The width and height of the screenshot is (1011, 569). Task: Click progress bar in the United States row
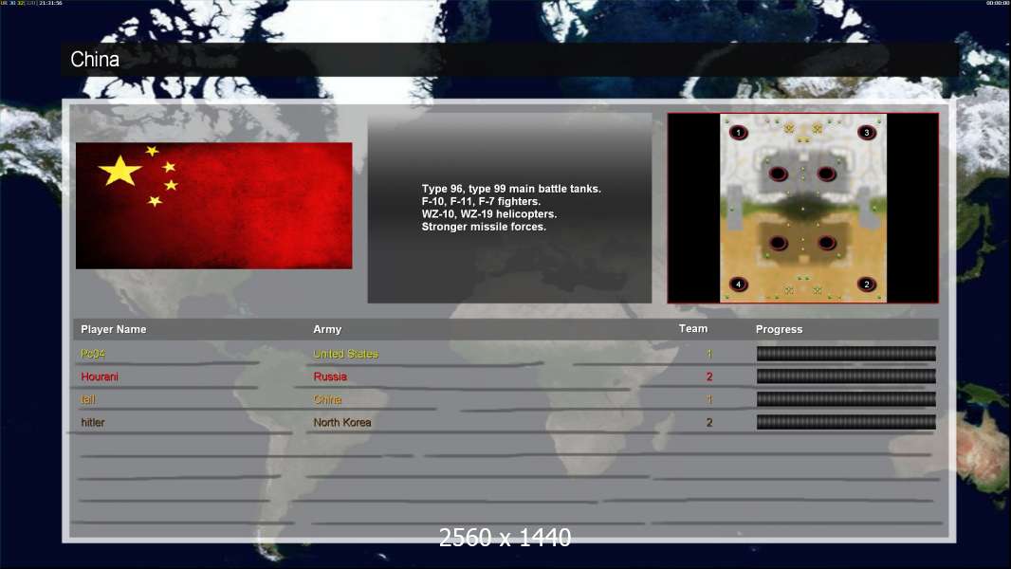(846, 353)
